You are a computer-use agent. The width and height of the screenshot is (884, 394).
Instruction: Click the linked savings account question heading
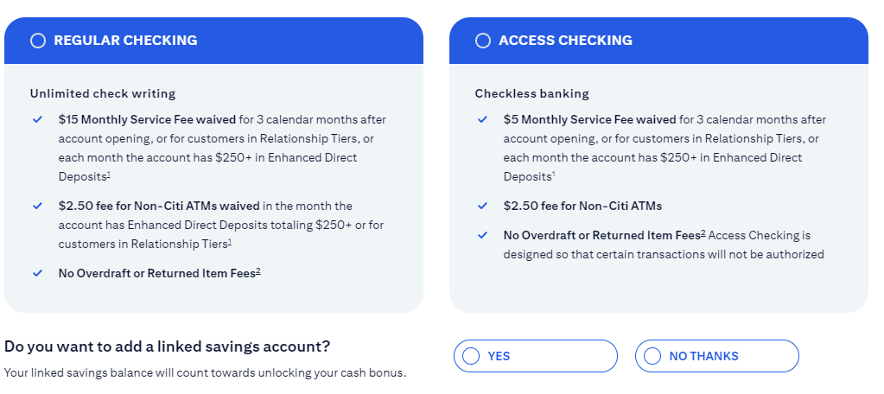[167, 346]
